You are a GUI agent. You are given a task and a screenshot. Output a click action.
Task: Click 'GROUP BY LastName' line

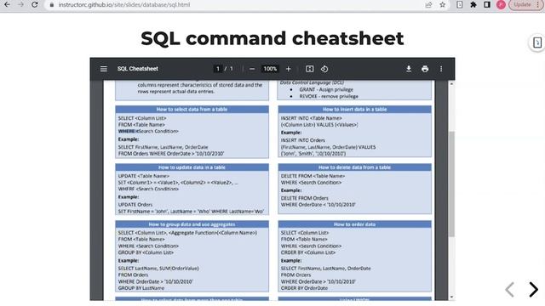(141, 288)
